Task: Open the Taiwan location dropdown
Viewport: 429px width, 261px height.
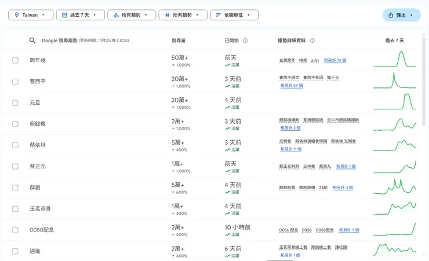Action: [31, 15]
